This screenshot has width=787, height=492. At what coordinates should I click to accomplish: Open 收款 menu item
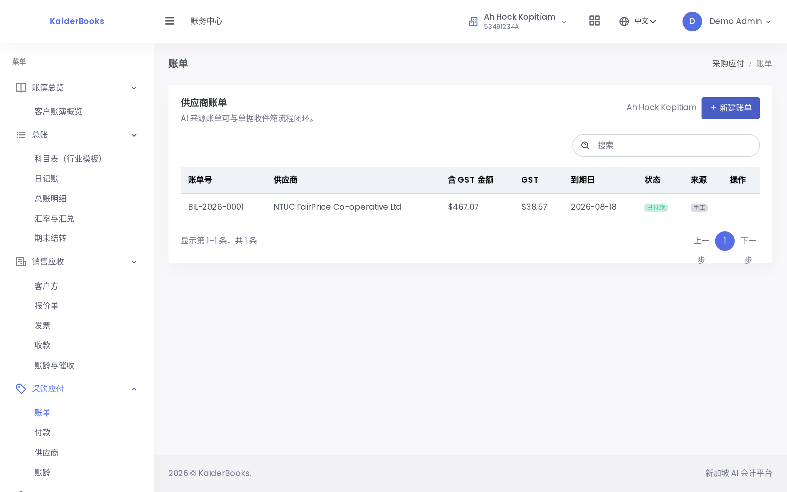point(42,345)
